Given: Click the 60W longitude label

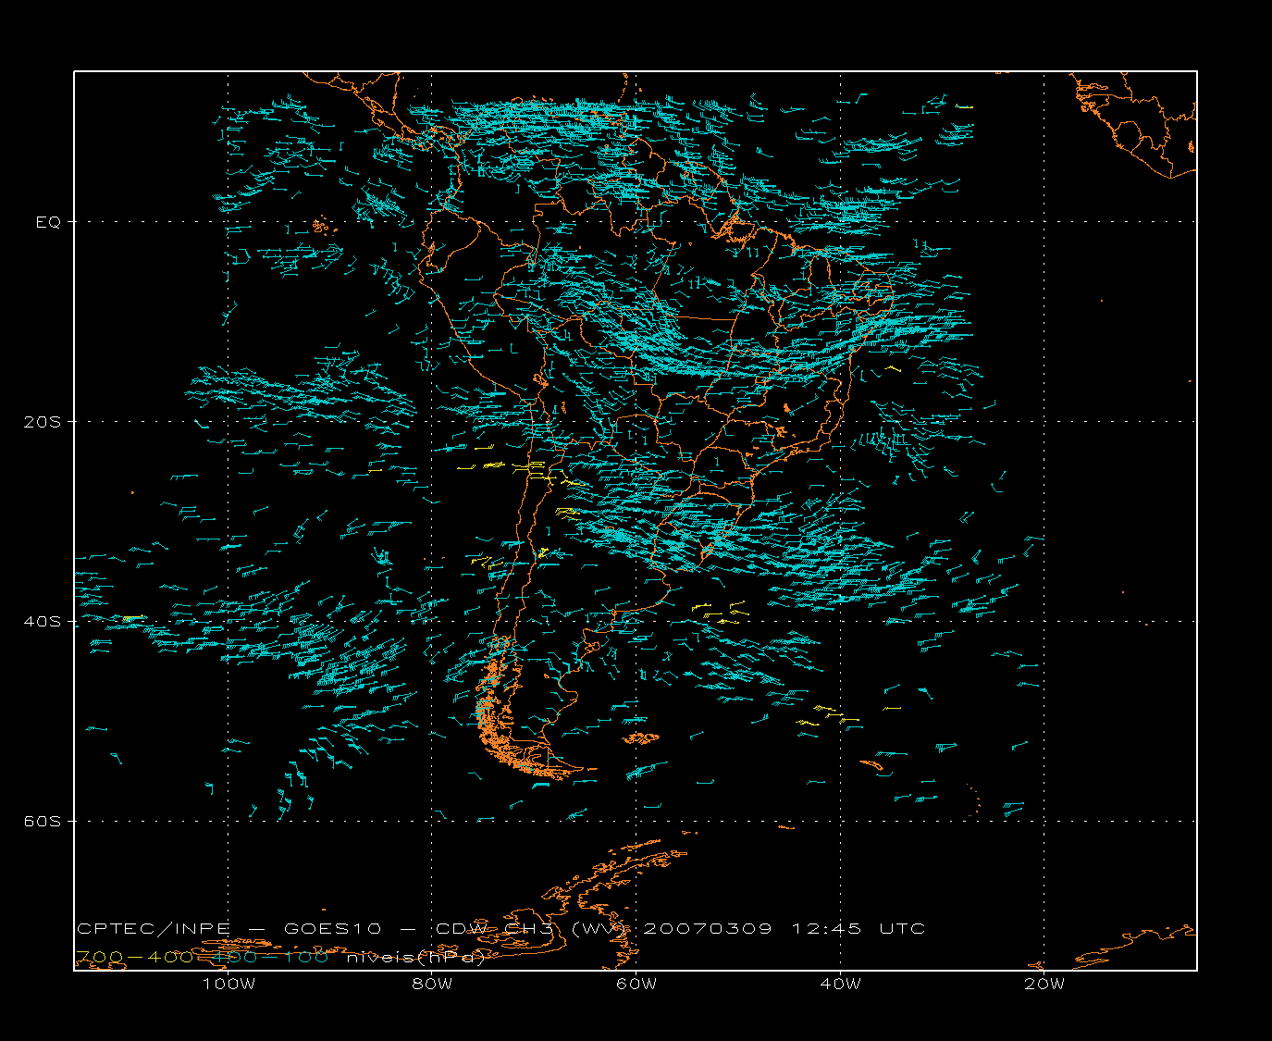Looking at the screenshot, I should 636,984.
